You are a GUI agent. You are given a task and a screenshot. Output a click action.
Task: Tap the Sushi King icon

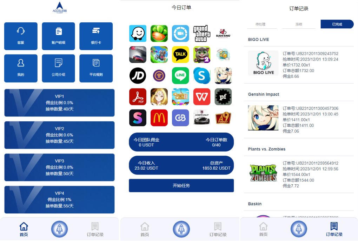(223, 34)
